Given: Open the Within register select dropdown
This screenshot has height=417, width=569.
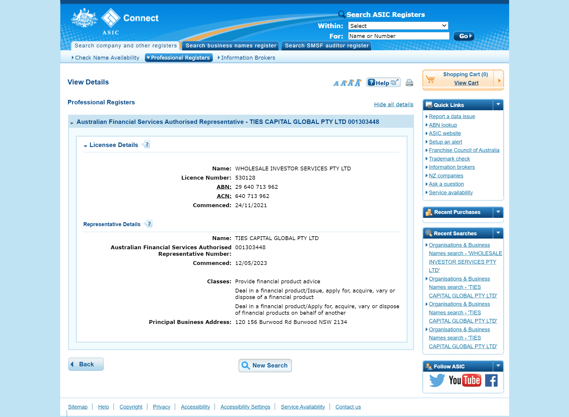Looking at the screenshot, I should tap(398, 26).
